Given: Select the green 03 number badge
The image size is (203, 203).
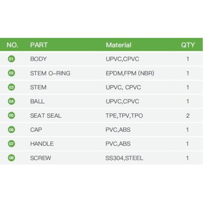Looking at the screenshot, I should (x=12, y=87).
